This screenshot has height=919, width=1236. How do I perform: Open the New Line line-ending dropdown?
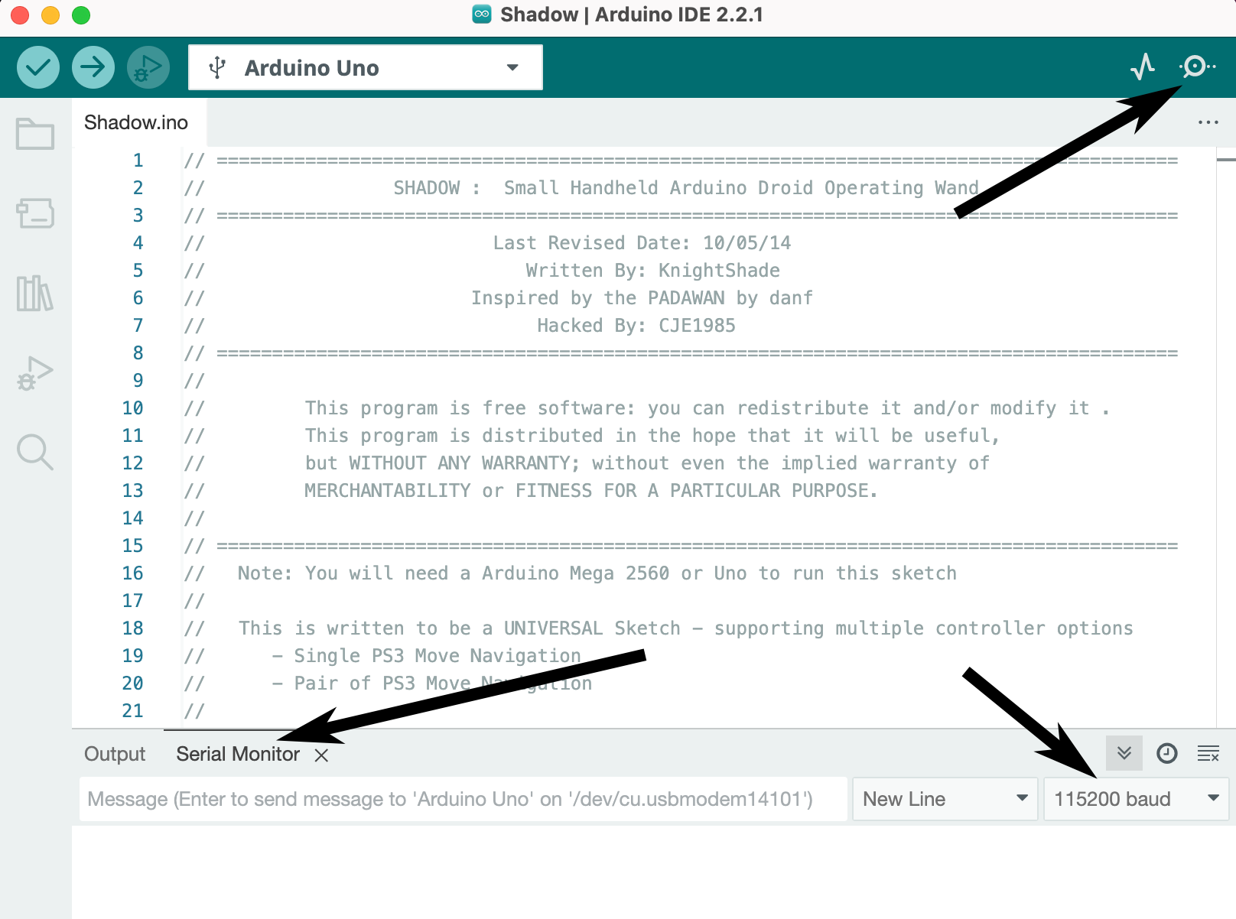(x=944, y=798)
